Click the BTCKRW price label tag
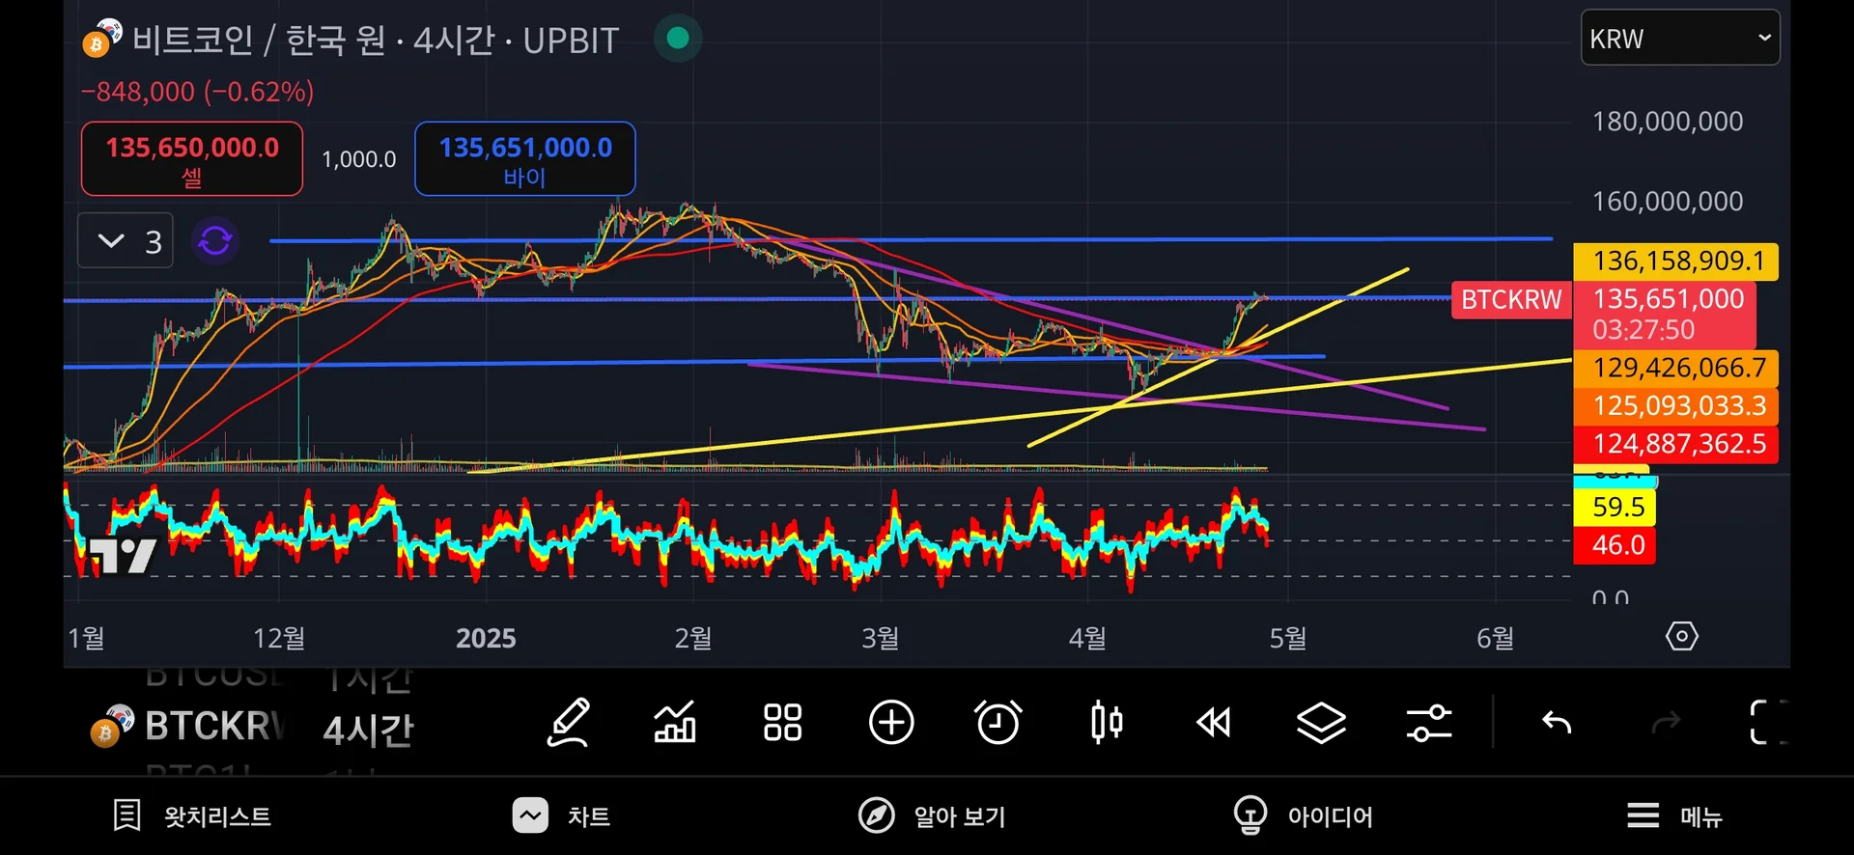The image size is (1854, 855). pyautogui.click(x=1511, y=300)
